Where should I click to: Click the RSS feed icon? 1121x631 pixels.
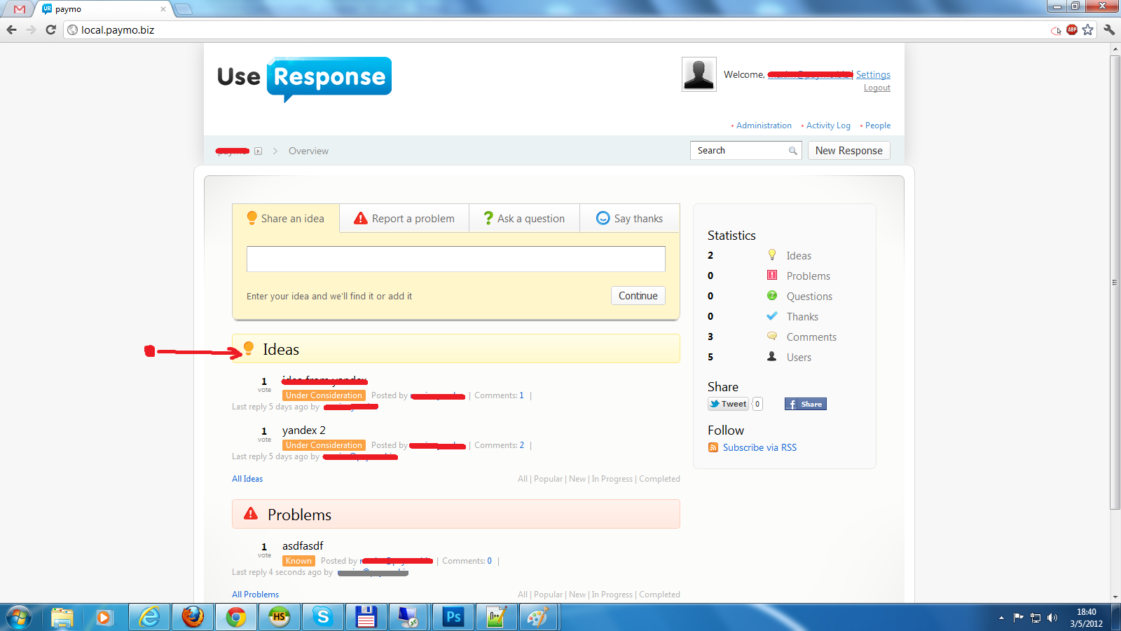point(713,447)
